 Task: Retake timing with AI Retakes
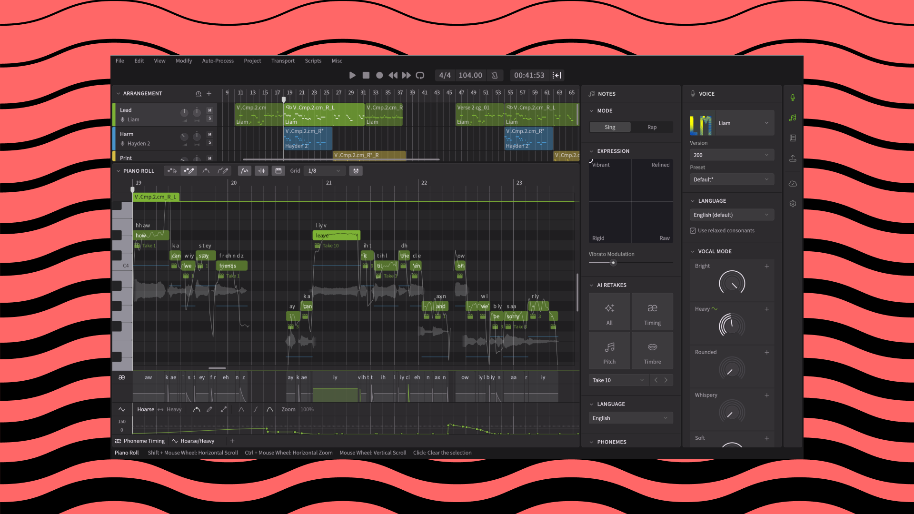pos(652,312)
